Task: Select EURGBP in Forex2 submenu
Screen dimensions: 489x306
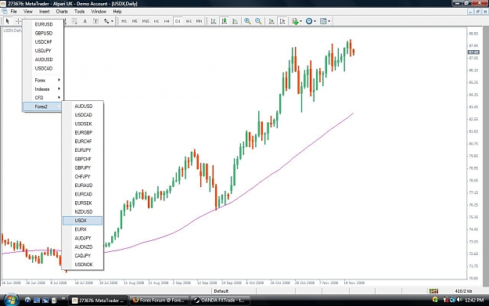Action: [83, 132]
